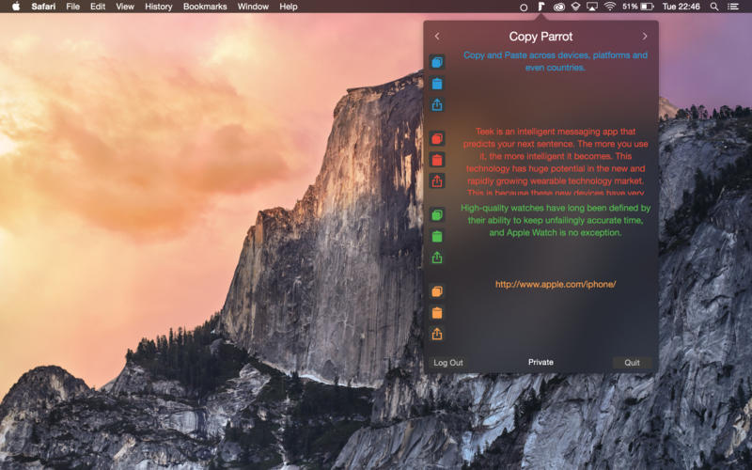Go to next page with right chevron
This screenshot has height=470, width=752.
click(645, 37)
